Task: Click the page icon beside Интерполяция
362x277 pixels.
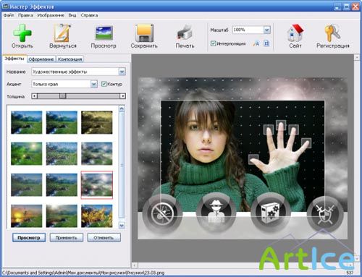Action: pos(266,43)
